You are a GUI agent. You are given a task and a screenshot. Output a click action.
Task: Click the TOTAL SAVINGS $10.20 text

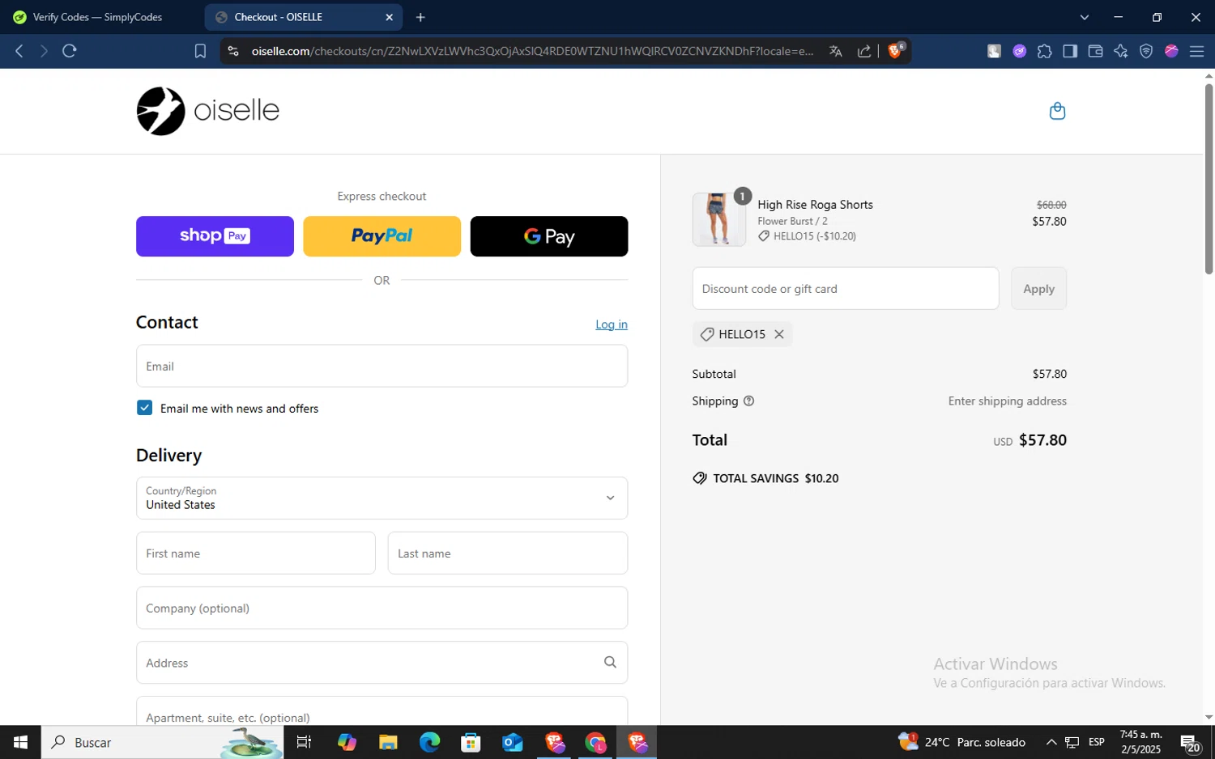776,478
